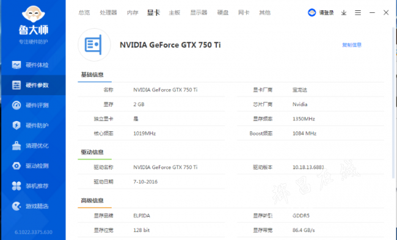Click version number 6.1022.3375.630
The image size is (397, 240).
tap(34, 232)
